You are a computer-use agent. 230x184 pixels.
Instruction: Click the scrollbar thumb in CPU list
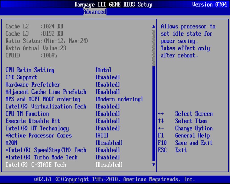[154, 114]
